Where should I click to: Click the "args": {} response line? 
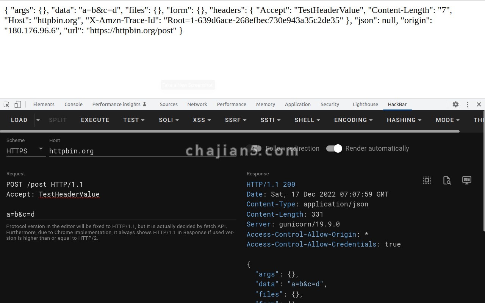(x=277, y=274)
